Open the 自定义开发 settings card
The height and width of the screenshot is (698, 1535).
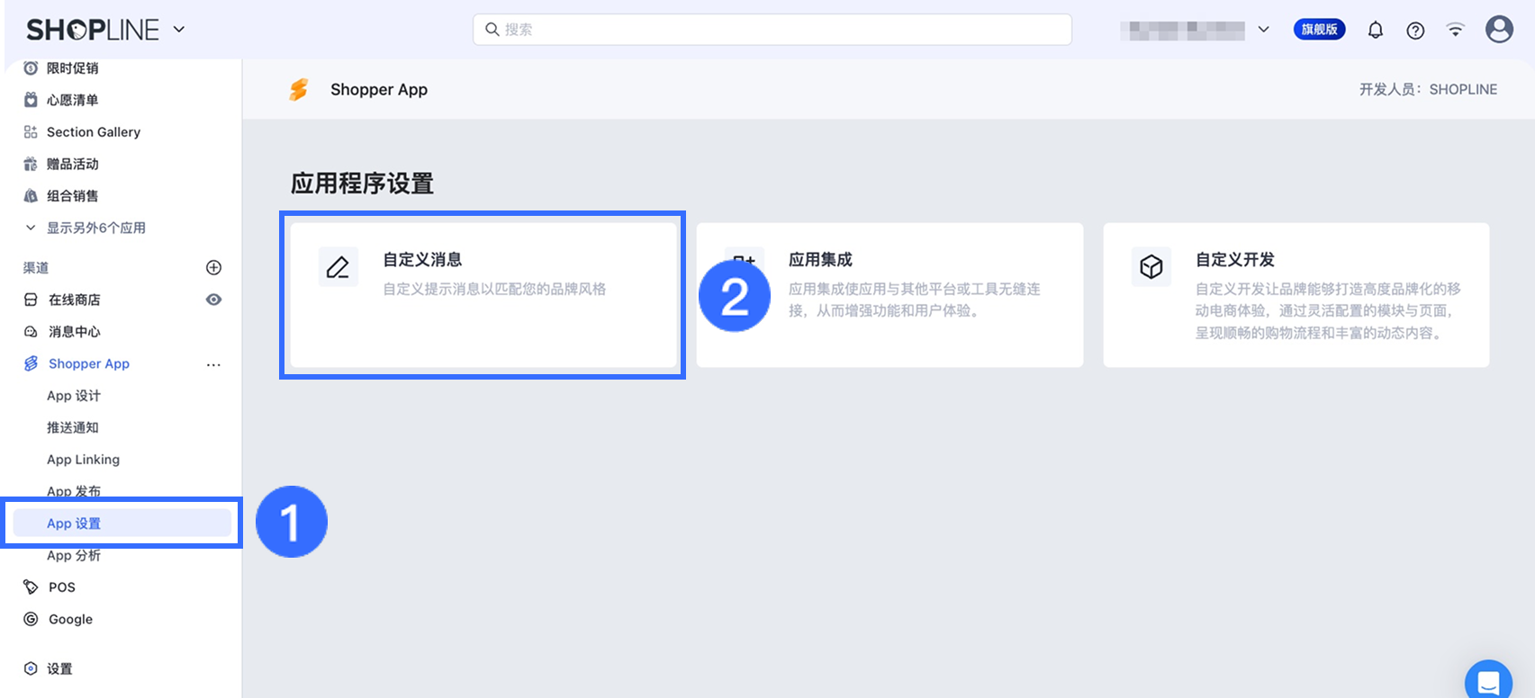point(1296,295)
